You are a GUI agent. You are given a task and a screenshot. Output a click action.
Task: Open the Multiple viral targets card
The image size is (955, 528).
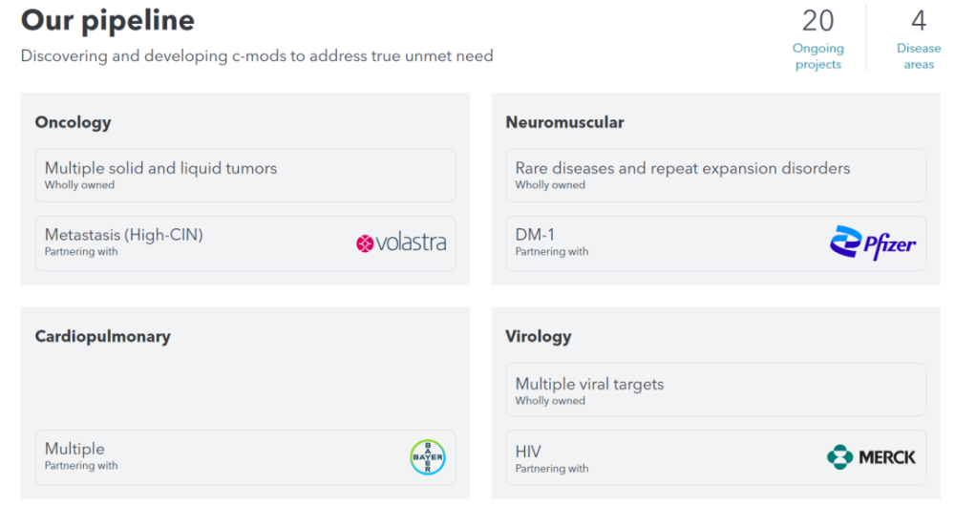coord(715,390)
